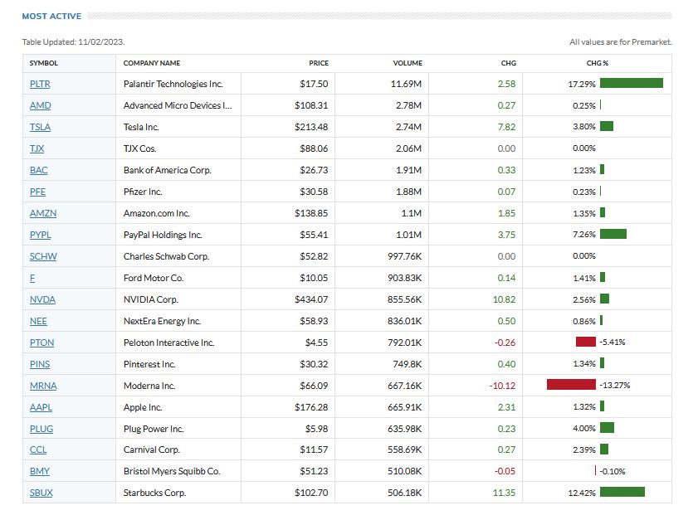Click the CHG % column header
Screen dimensions: 698x515
point(598,63)
